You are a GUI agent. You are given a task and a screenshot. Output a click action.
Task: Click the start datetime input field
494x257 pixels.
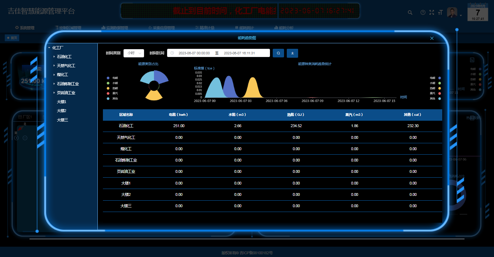194,53
